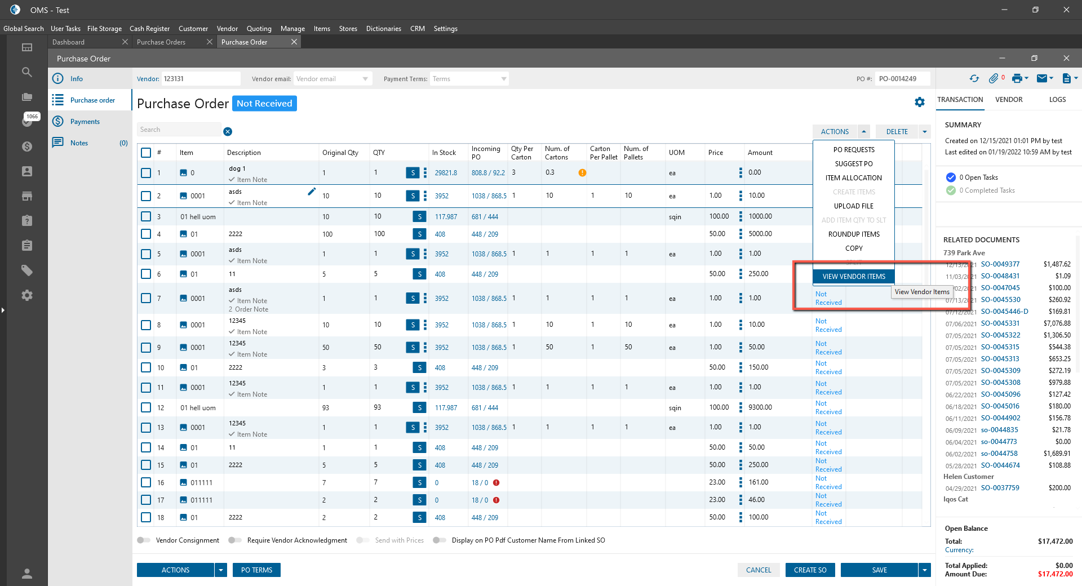Switch to the VENDOR tab
Viewport: 1082px width, 586px height.
(x=1008, y=100)
